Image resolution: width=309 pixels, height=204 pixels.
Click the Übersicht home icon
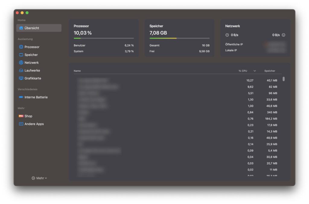21,28
